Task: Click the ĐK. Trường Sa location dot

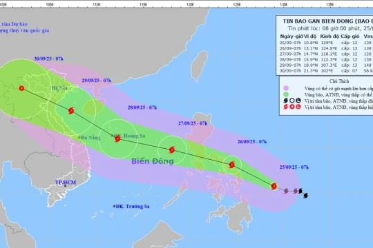Action: click(x=114, y=206)
